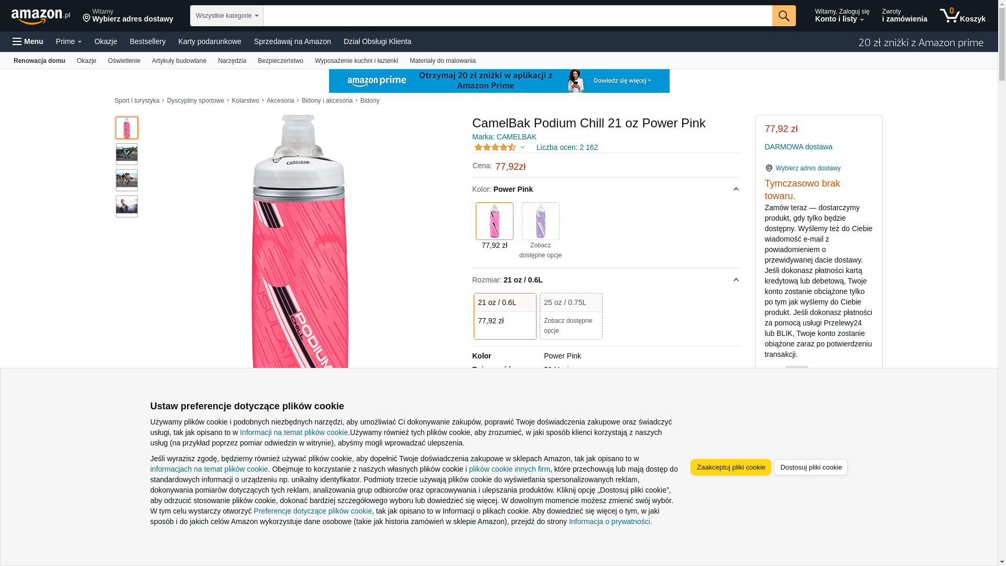The width and height of the screenshot is (1006, 566).
Task: Select the 21 oz / 0.6L size option
Action: click(505, 315)
